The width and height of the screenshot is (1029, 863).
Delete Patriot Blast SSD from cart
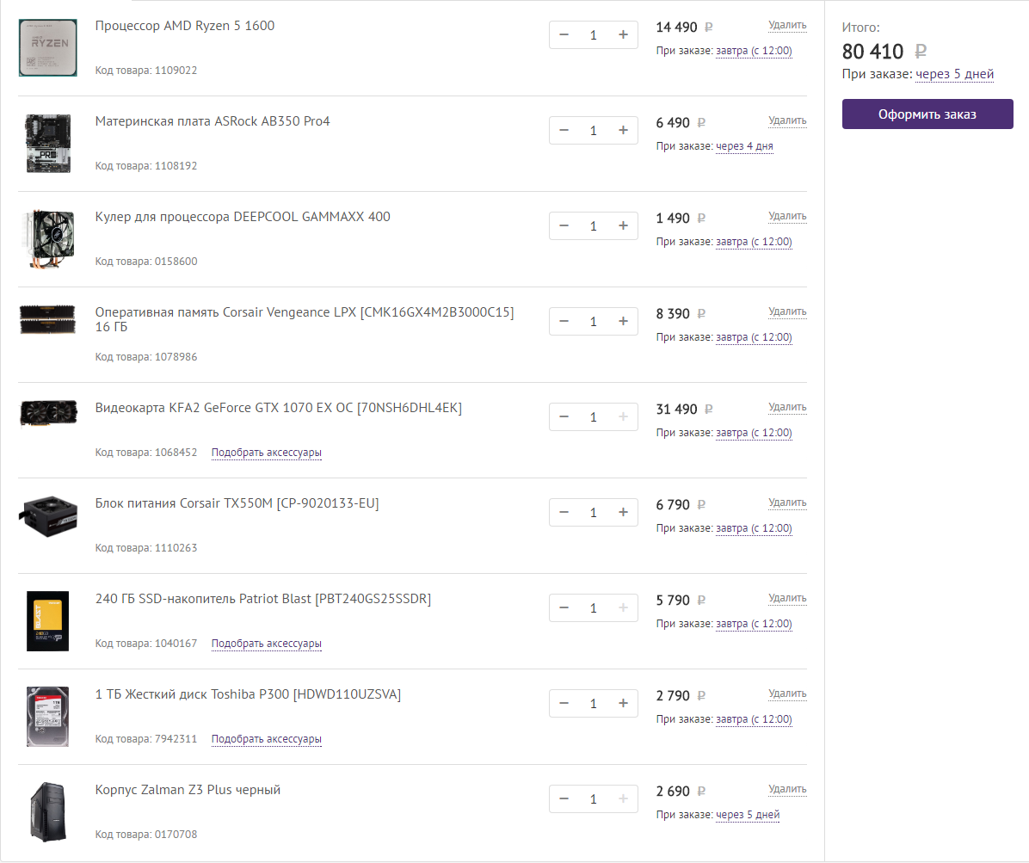[x=787, y=598]
